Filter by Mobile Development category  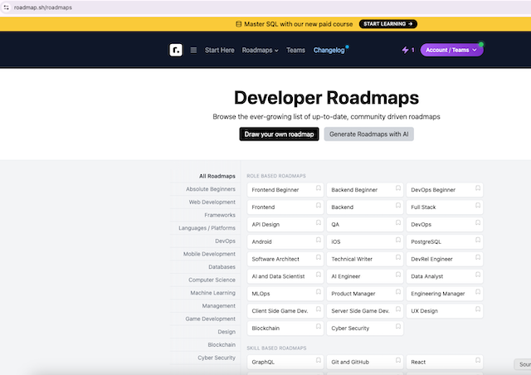click(x=209, y=254)
